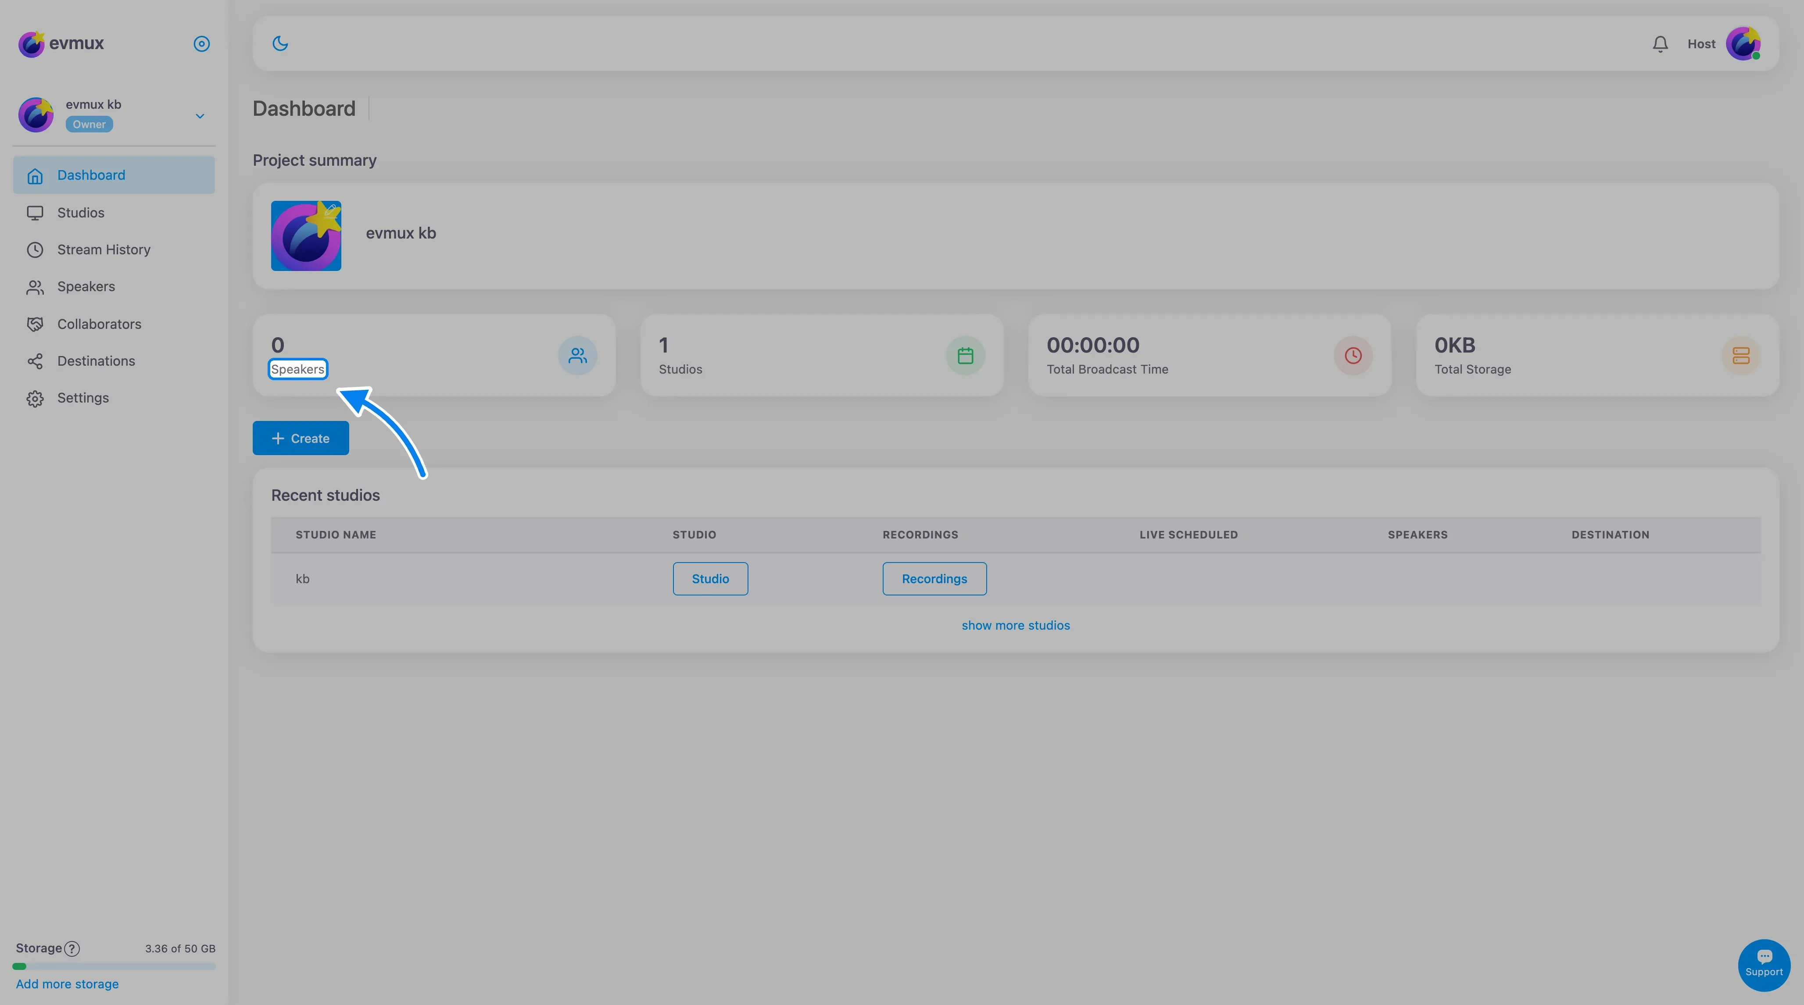Click LIVE SCHEDULED column header
The image size is (1804, 1005).
tap(1188, 535)
